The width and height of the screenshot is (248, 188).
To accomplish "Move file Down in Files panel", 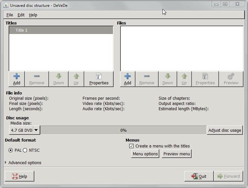I will coord(168,79).
